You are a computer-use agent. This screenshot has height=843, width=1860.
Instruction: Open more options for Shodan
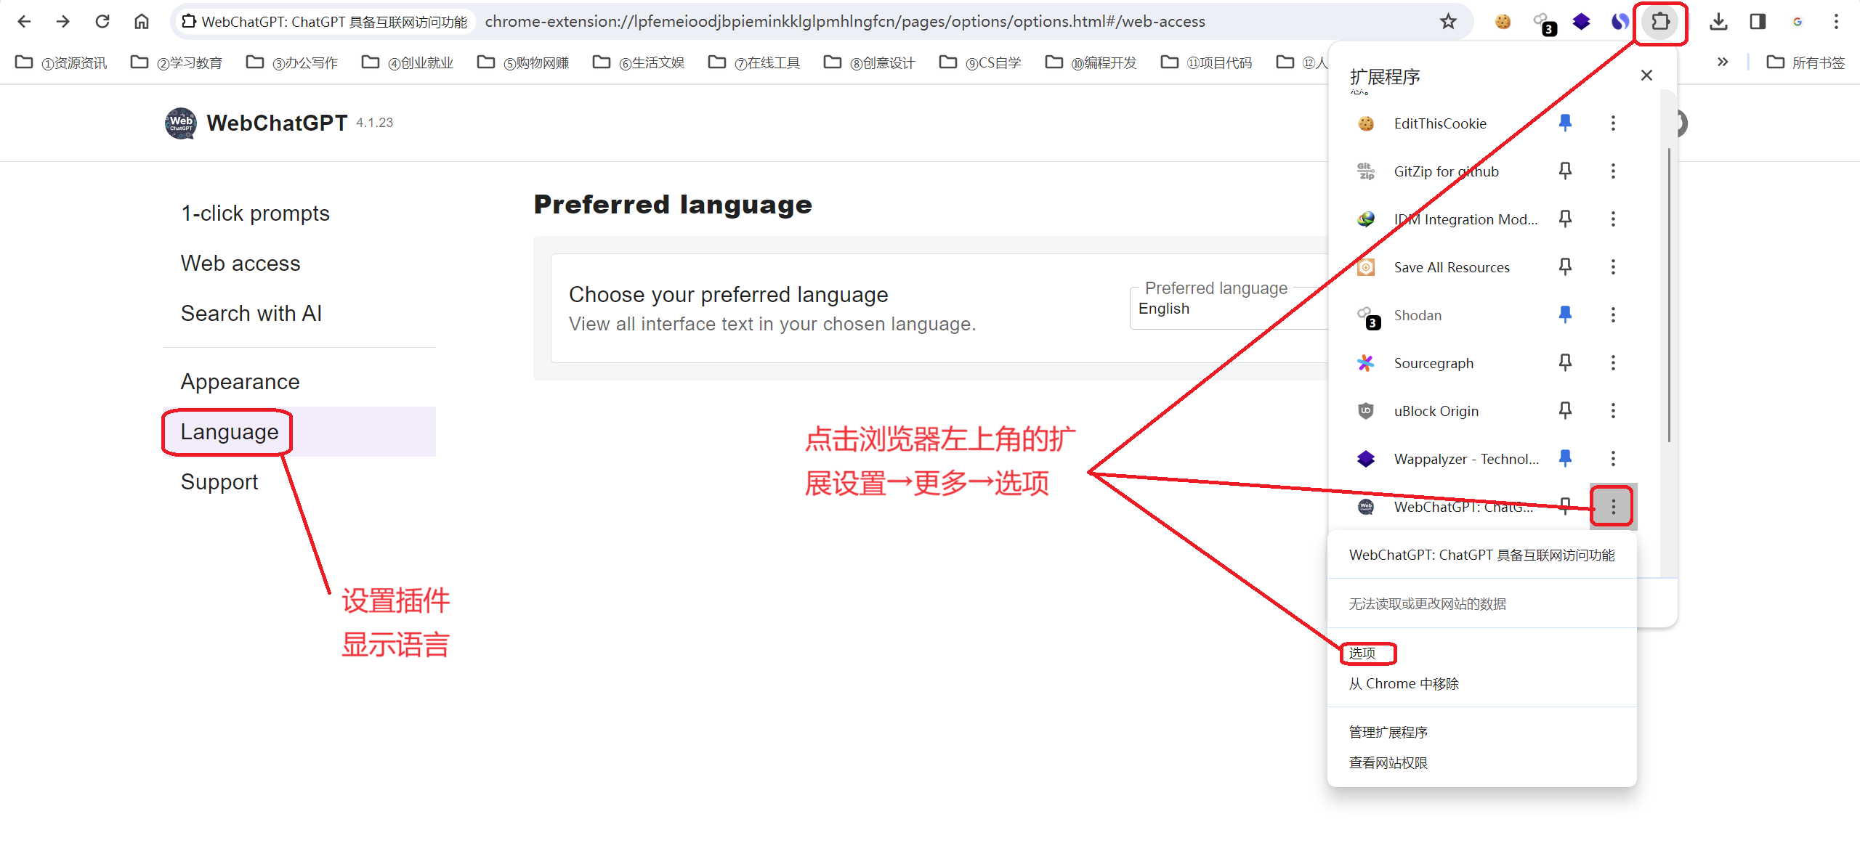[1613, 314]
